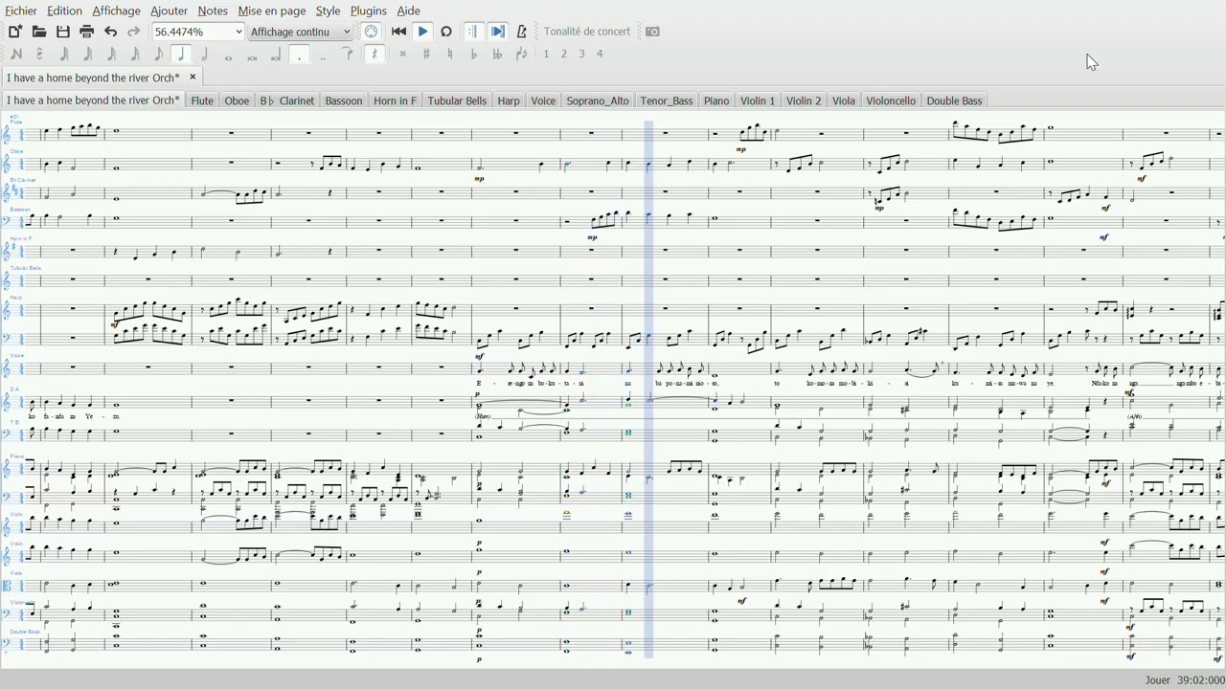Viewport: 1226px width, 689px height.
Task: Switch to the Violoncello part tab
Action: click(891, 100)
